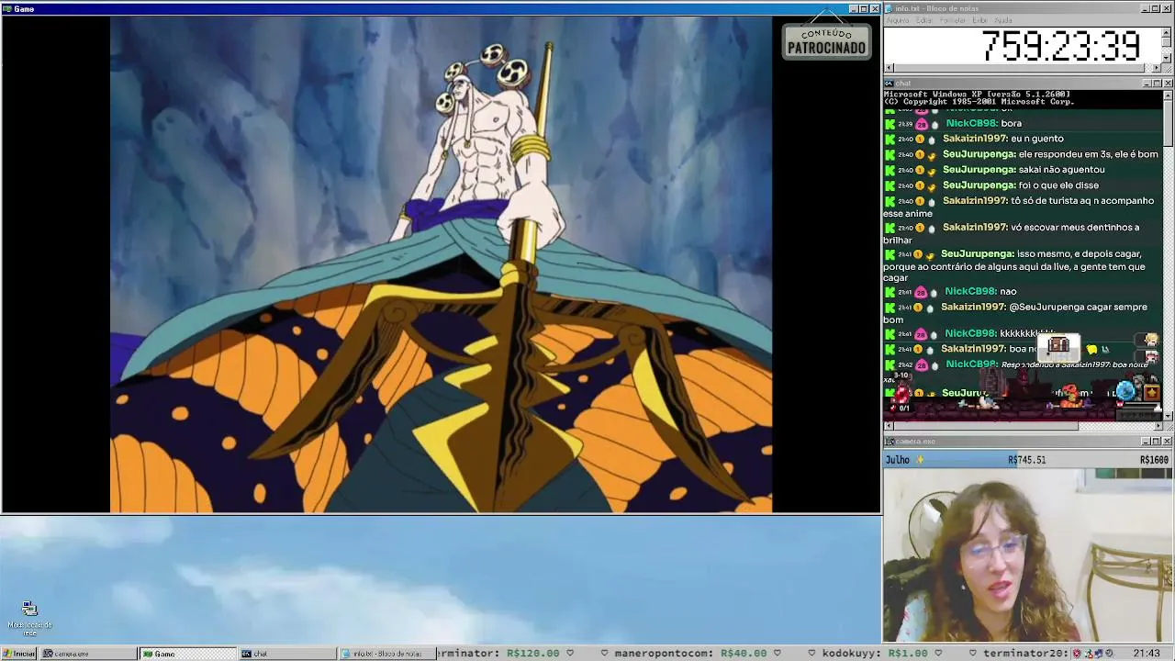This screenshot has height=661, width=1175.
Task: Click the down arrow of chat window scrollbar
Action: click(x=1168, y=415)
